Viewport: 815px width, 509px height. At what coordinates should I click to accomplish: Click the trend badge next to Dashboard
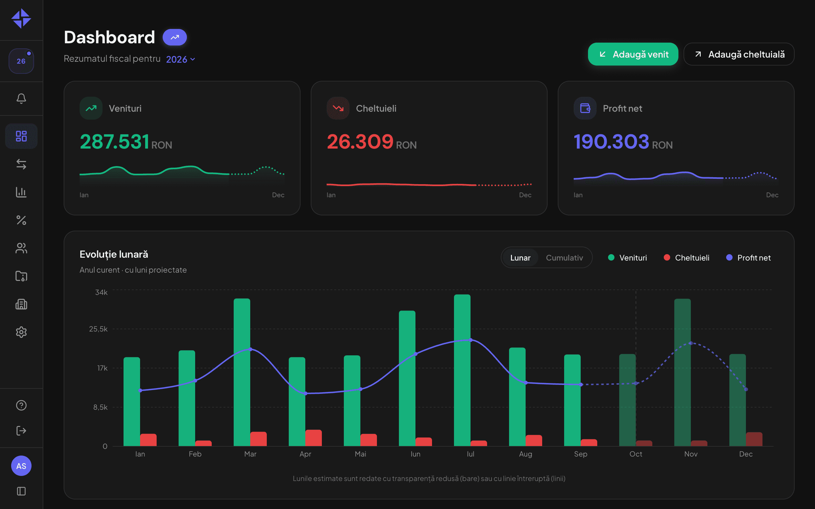[174, 37]
